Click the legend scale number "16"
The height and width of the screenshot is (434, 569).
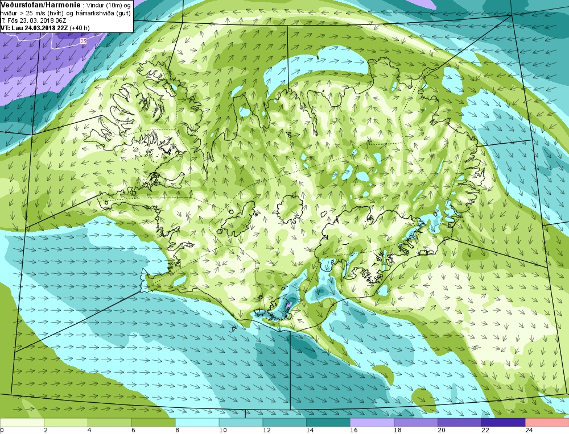point(354,431)
